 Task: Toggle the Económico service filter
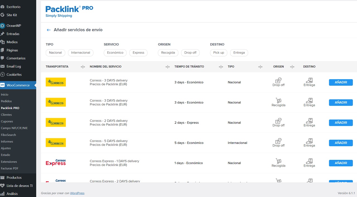coord(115,53)
